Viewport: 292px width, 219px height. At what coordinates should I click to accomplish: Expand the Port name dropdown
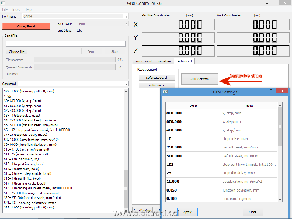[126, 16]
